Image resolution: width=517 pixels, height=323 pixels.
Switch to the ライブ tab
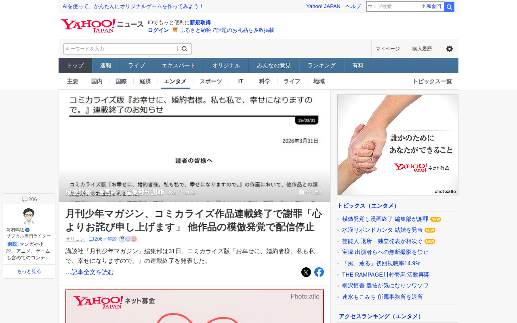[x=137, y=65]
